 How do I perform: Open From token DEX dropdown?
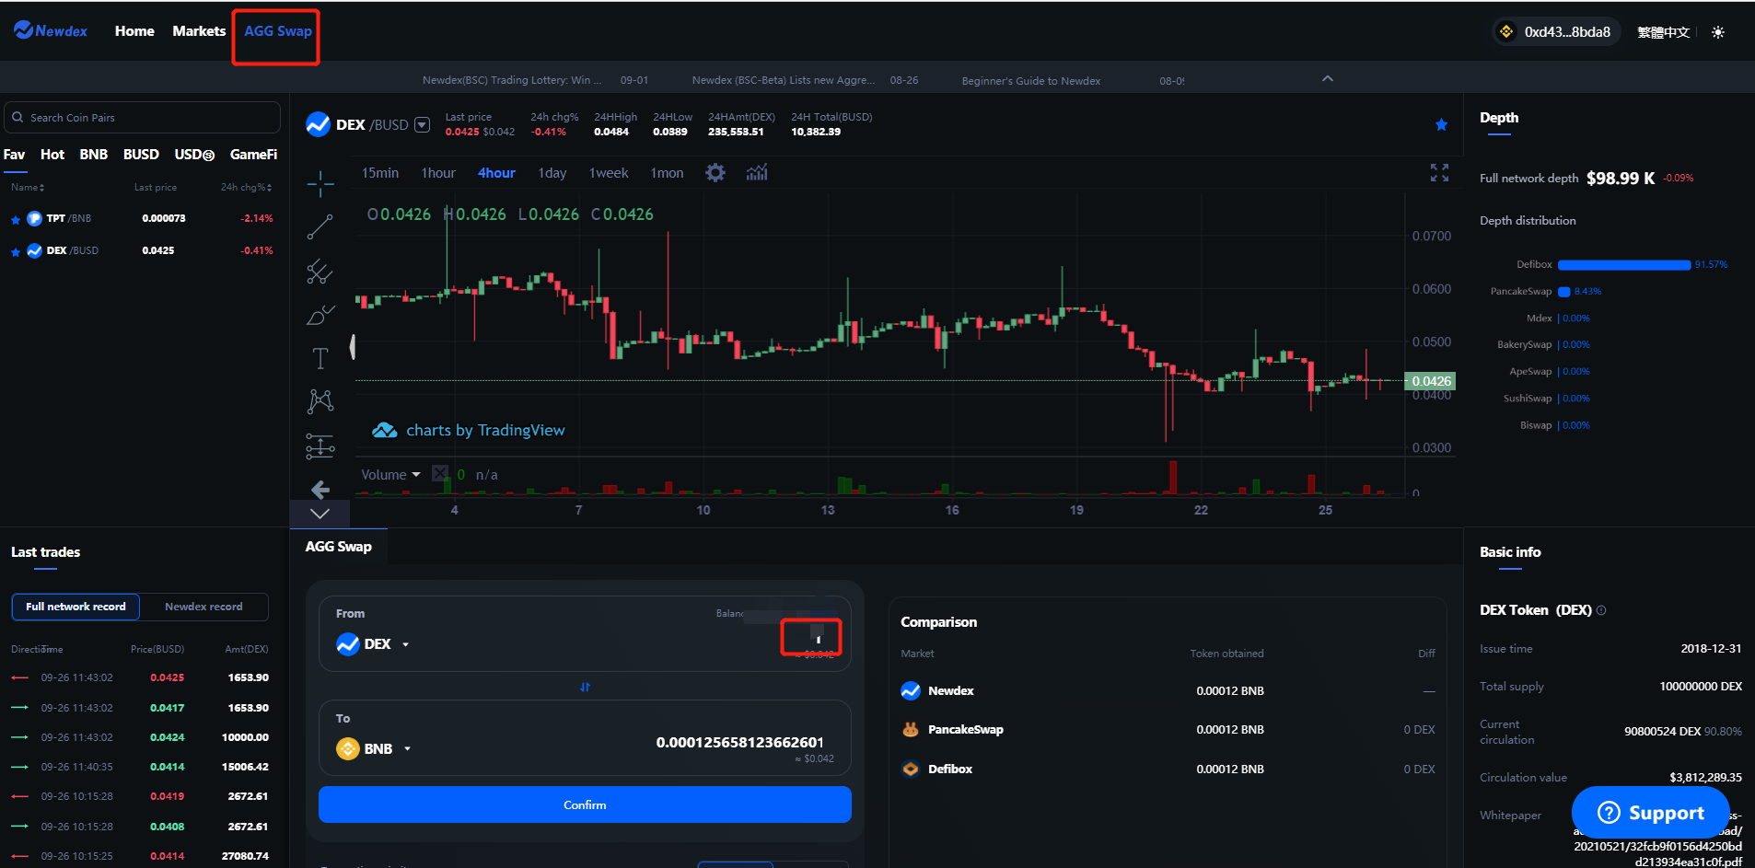pos(406,644)
